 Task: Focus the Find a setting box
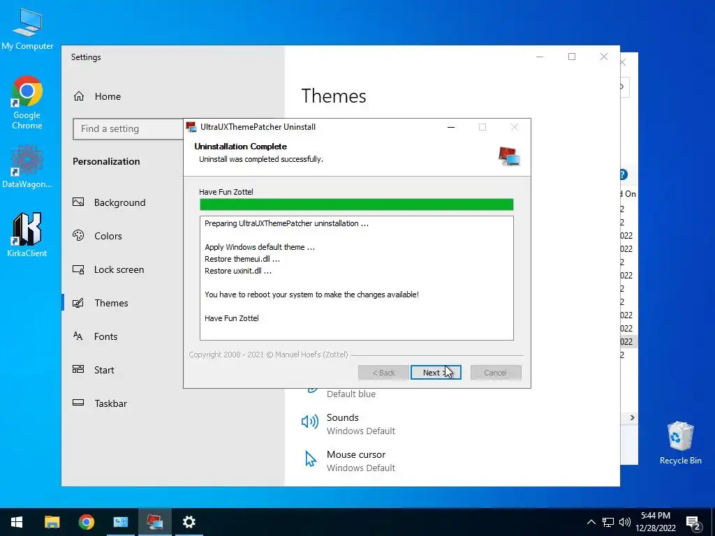pos(128,128)
